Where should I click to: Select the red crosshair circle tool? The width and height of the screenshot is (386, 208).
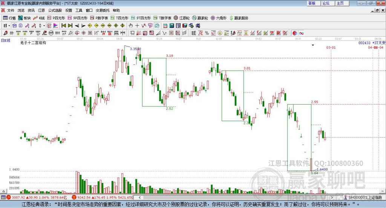[x=77, y=33]
